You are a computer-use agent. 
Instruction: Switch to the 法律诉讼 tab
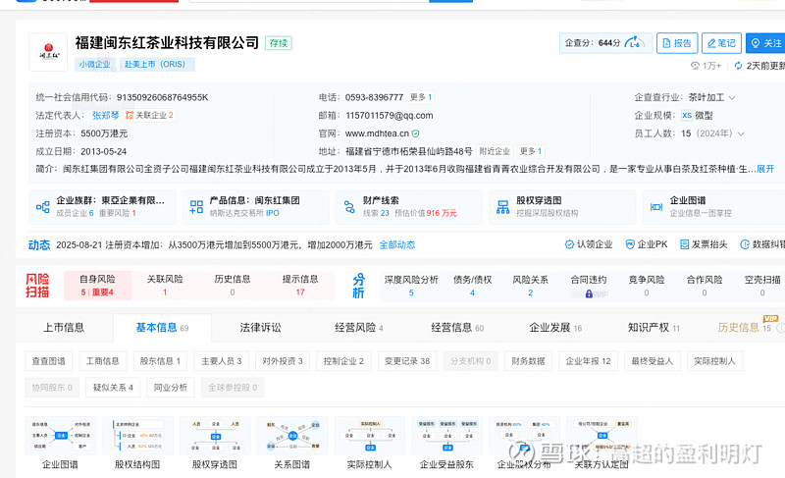tap(260, 328)
